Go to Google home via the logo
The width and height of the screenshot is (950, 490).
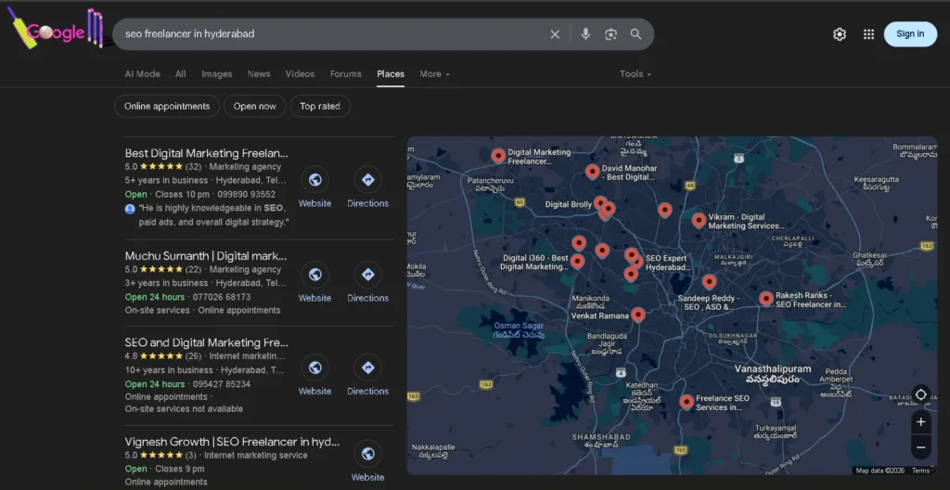56,29
